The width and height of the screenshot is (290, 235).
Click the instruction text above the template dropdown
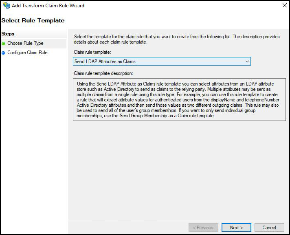tap(177, 40)
